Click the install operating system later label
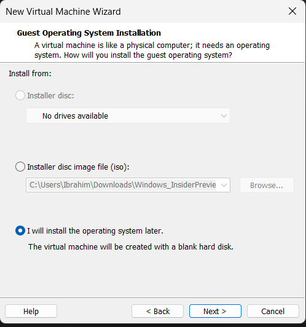 pos(95,231)
